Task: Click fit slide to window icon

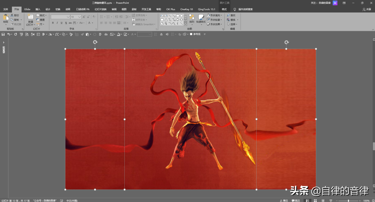Action: [x=373, y=201]
